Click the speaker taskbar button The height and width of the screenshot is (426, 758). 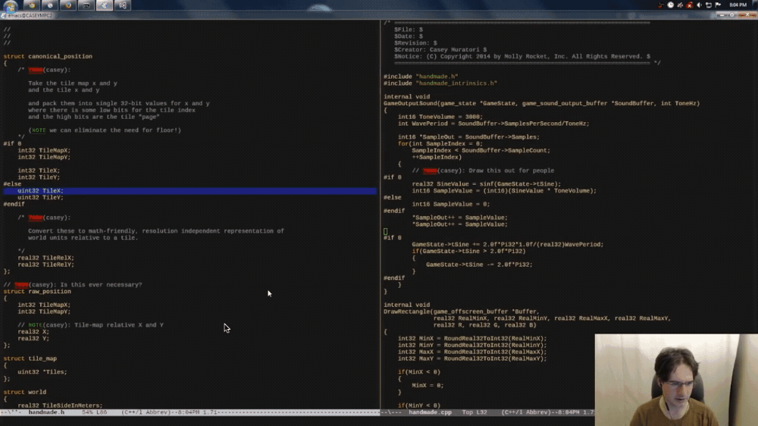point(122,5)
